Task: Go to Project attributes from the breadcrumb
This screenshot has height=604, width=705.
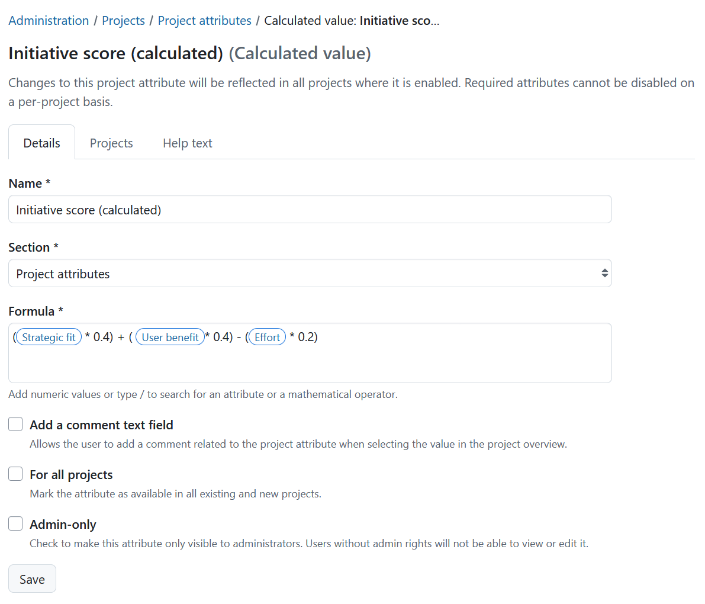Action: (204, 20)
